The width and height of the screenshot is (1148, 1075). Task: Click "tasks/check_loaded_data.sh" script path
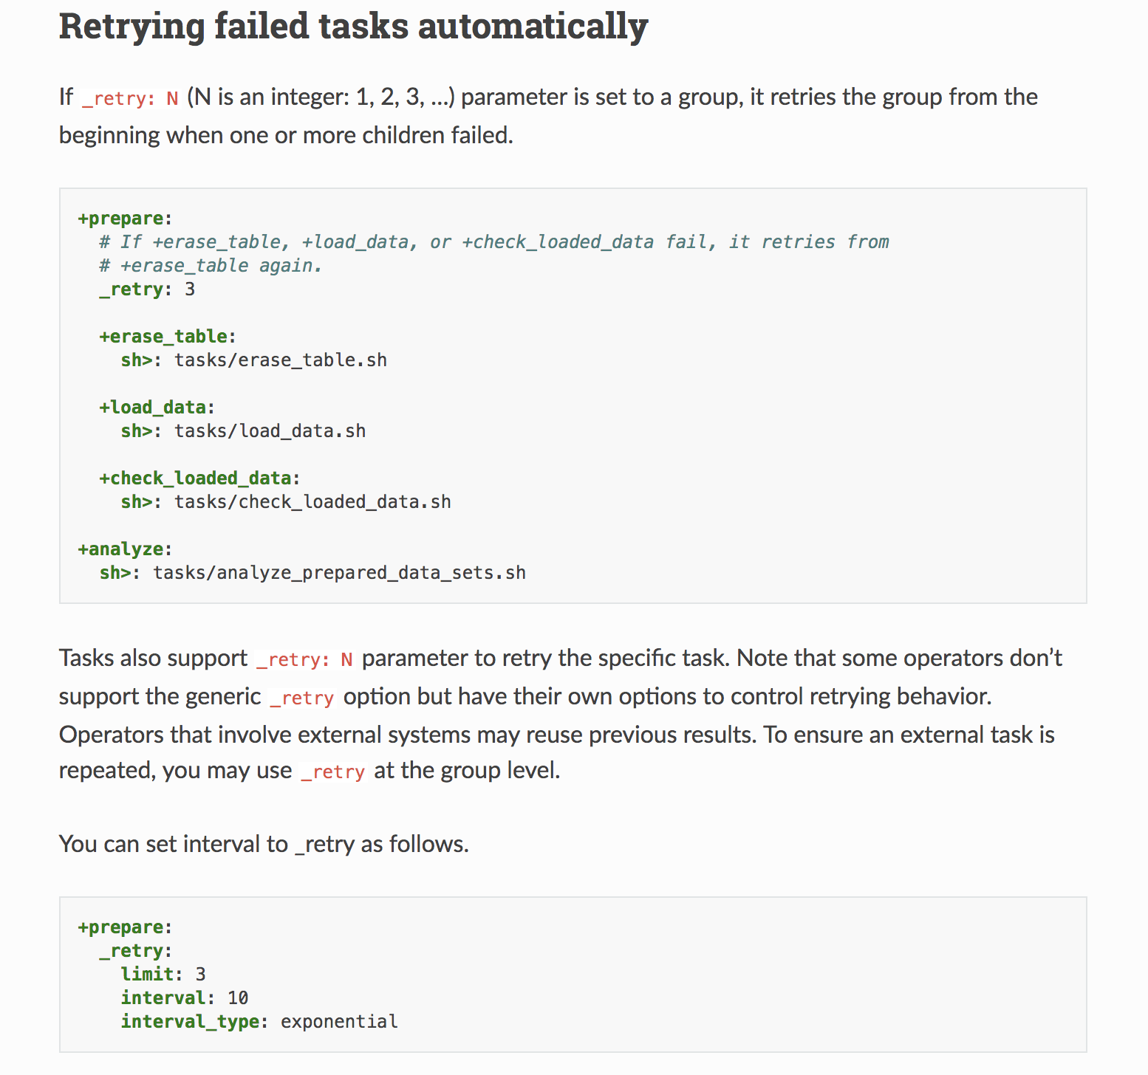coord(312,502)
